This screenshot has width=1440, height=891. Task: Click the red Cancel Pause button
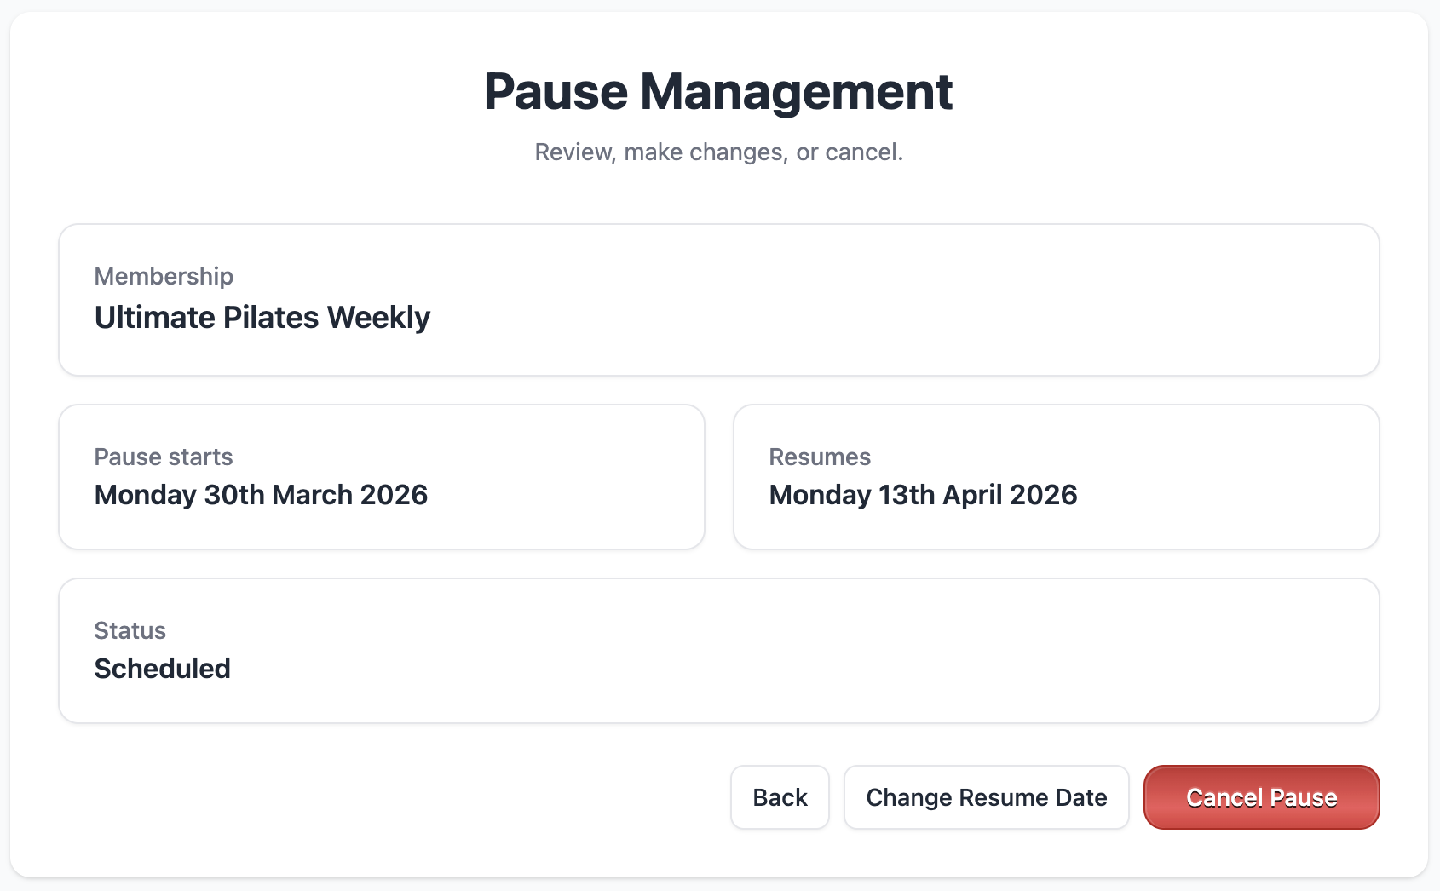(x=1262, y=797)
